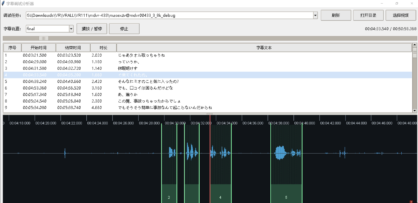
Task: Select subtitle row っていうか、
Action: coord(208,62)
